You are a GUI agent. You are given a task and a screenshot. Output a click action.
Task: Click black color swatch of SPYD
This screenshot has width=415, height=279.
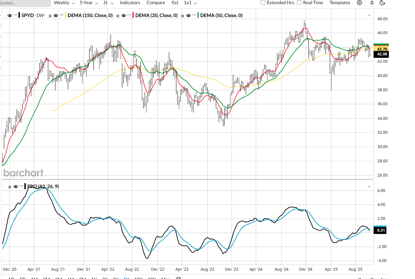[x=19, y=15]
